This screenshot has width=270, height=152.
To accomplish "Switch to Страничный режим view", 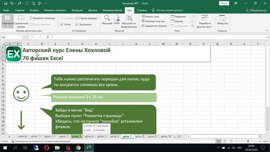I will coord(21,22).
